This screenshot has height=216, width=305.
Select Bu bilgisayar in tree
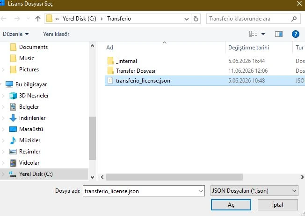coord(31,84)
